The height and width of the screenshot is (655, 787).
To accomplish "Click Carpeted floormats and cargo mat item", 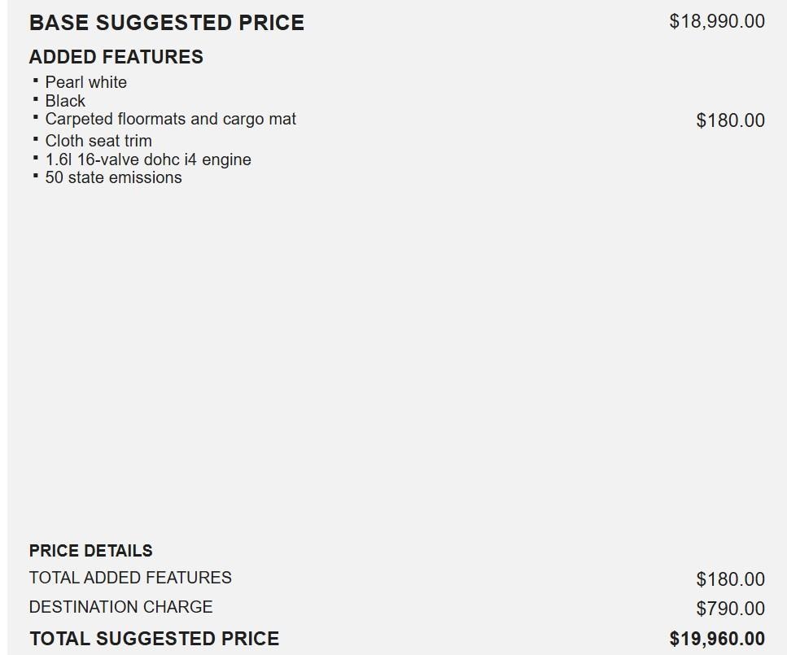I will tap(170, 120).
